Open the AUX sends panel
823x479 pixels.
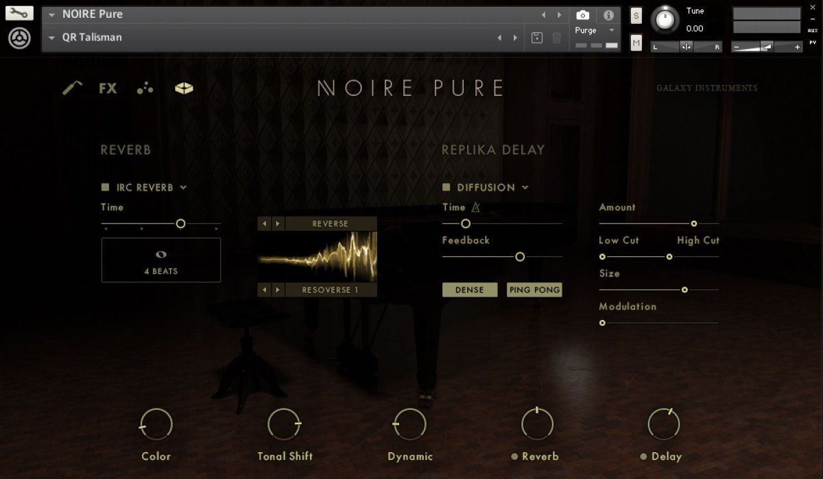click(x=813, y=30)
